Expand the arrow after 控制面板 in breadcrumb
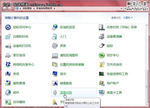The width and height of the screenshot is (150, 108). 34,8
